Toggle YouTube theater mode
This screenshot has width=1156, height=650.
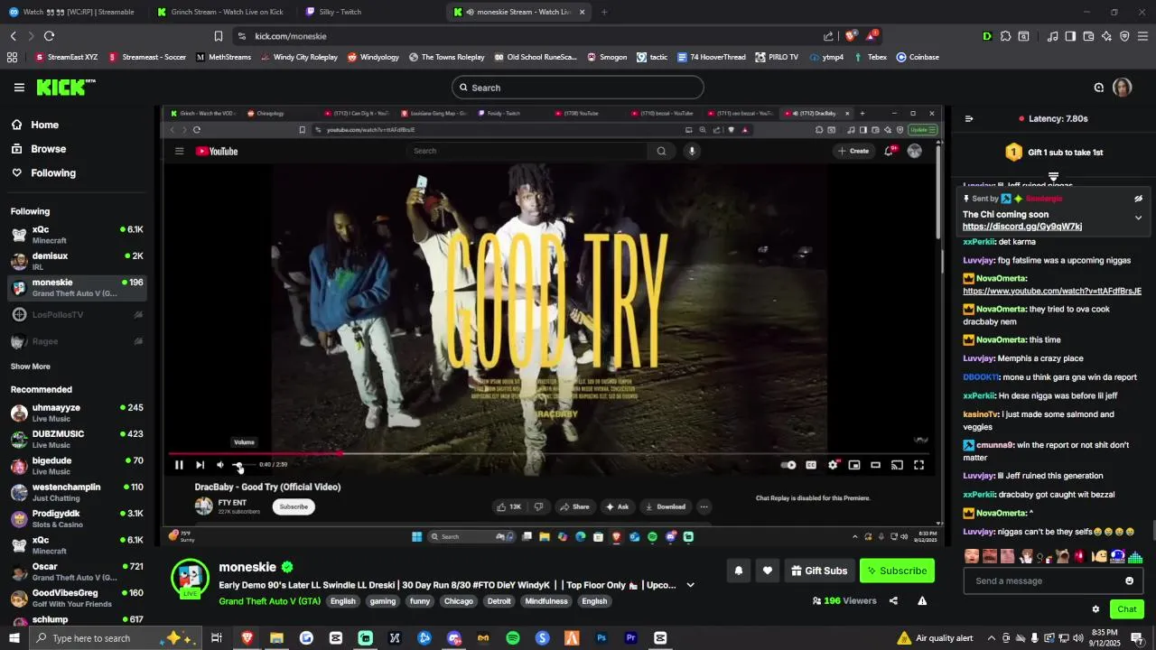875,465
